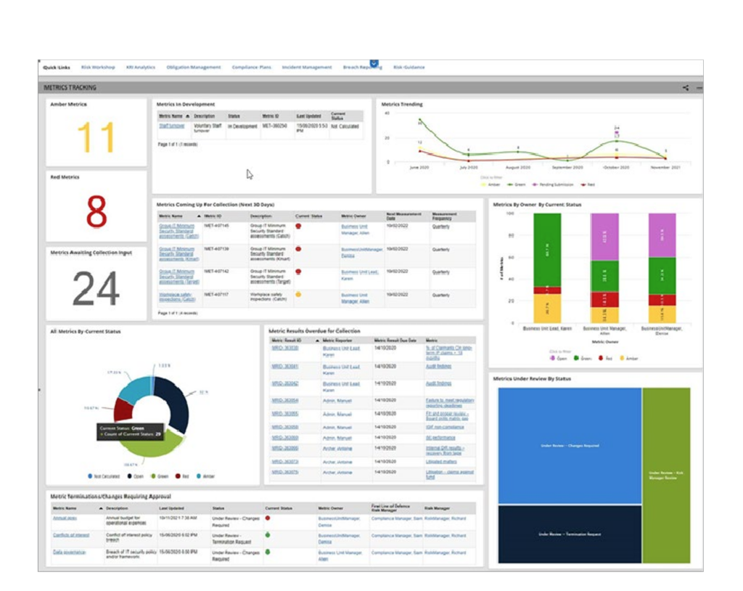Switch to the Incident Management tab
Viewport: 743px width, 591px height.
click(x=306, y=67)
